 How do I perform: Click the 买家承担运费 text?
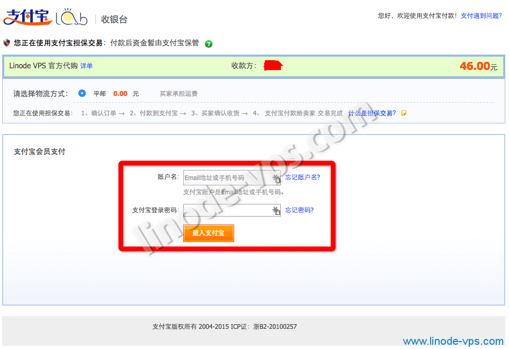click(x=178, y=94)
